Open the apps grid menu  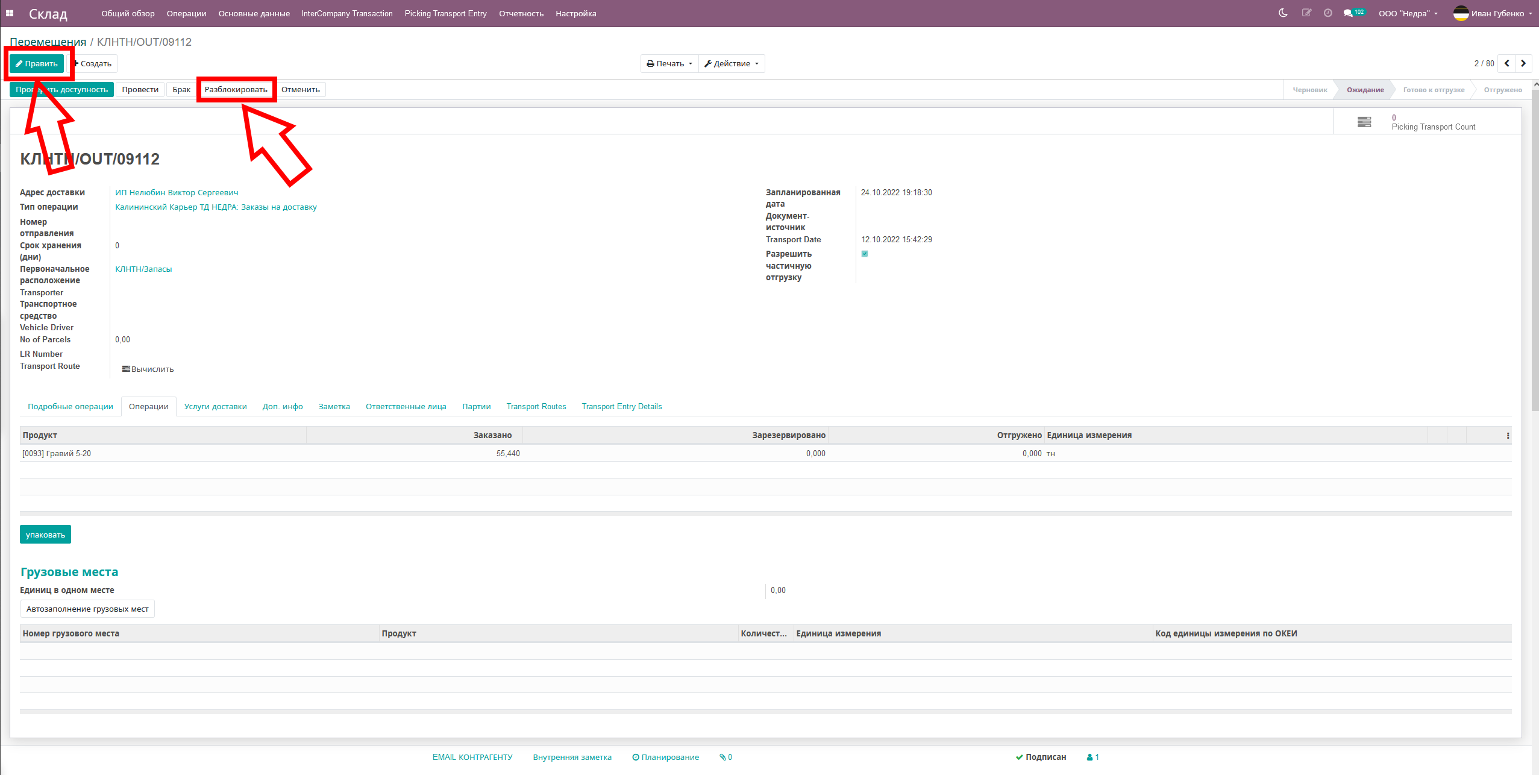(x=10, y=13)
